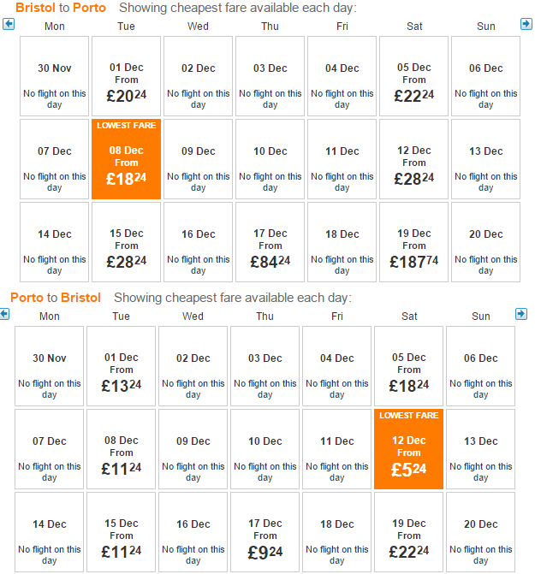Pick 19 Dec return fare £22.24
This screenshot has width=535, height=574.
pos(408,532)
